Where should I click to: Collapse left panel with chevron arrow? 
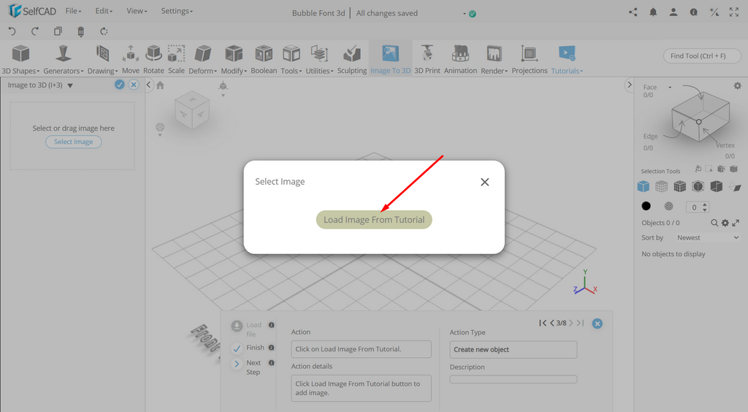click(x=148, y=85)
